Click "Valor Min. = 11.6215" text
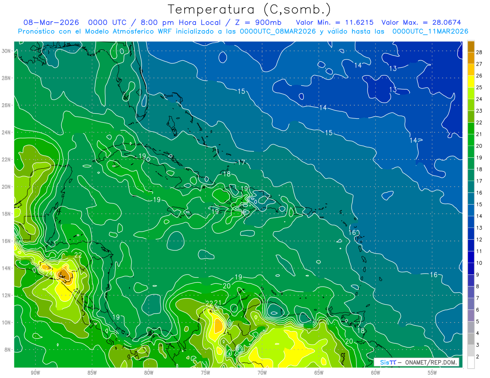 tap(334, 22)
